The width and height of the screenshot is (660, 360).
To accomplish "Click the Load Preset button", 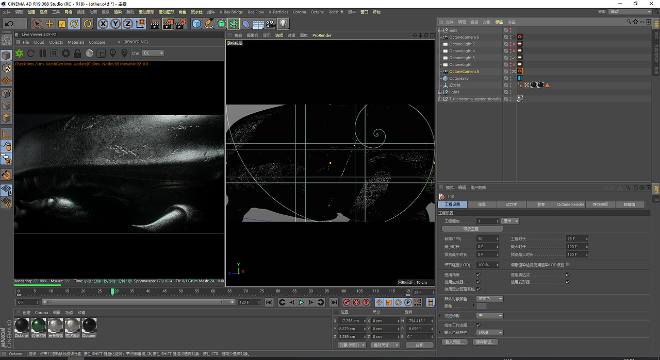I will pos(455,342).
